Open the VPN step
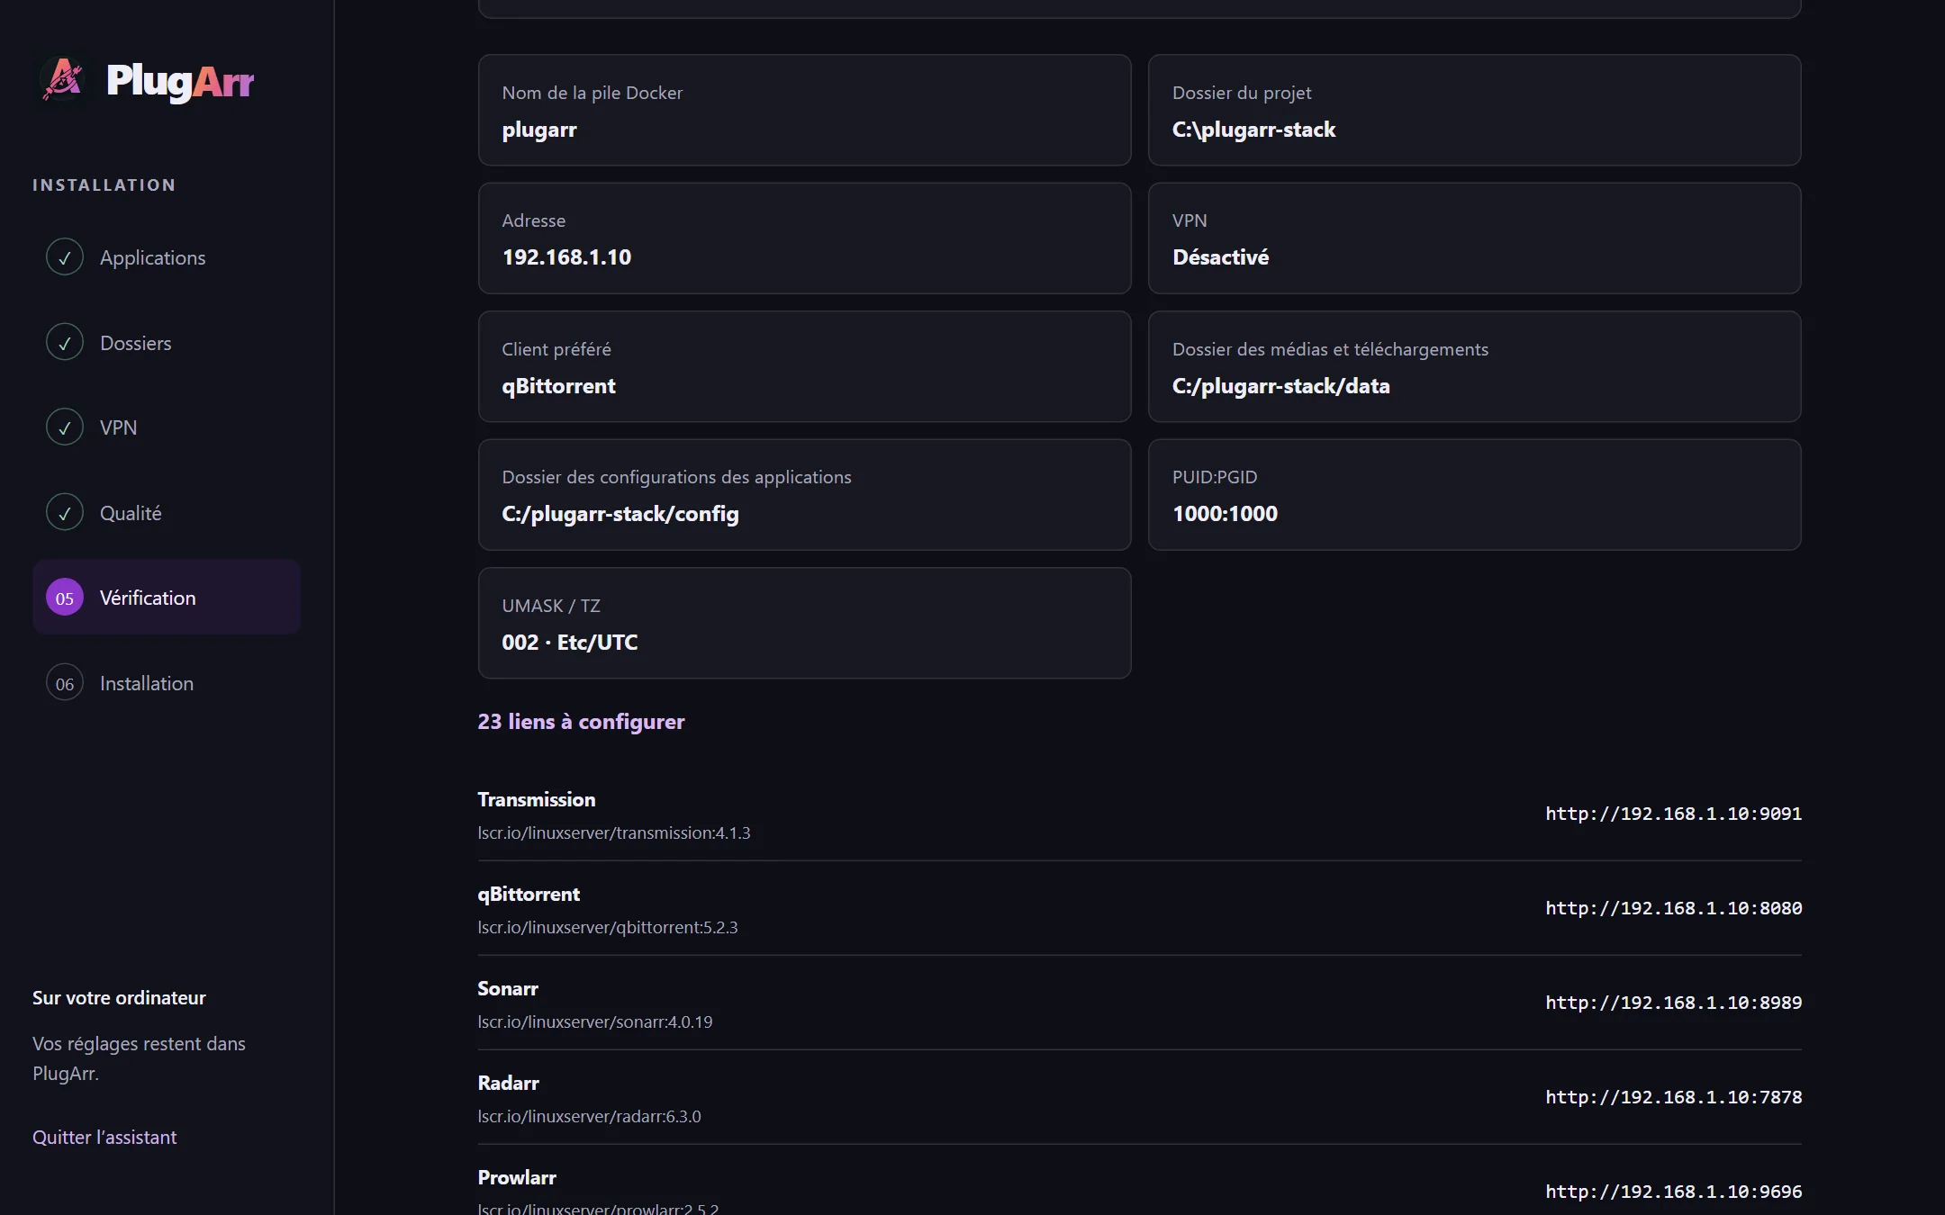Screen dimensions: 1945x1215 click(167, 427)
